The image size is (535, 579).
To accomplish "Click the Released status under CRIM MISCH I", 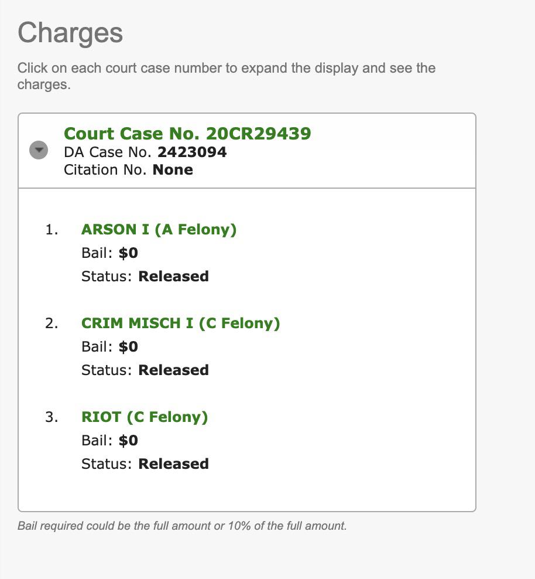I will [173, 370].
